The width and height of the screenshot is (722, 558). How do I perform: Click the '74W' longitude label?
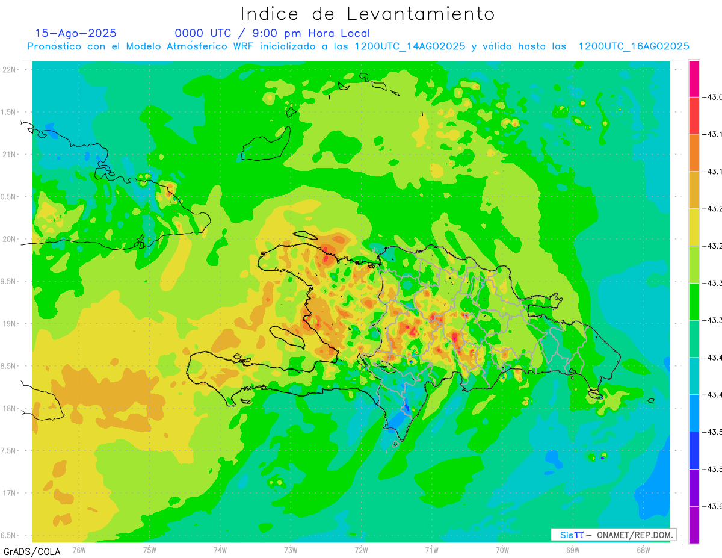tap(220, 550)
